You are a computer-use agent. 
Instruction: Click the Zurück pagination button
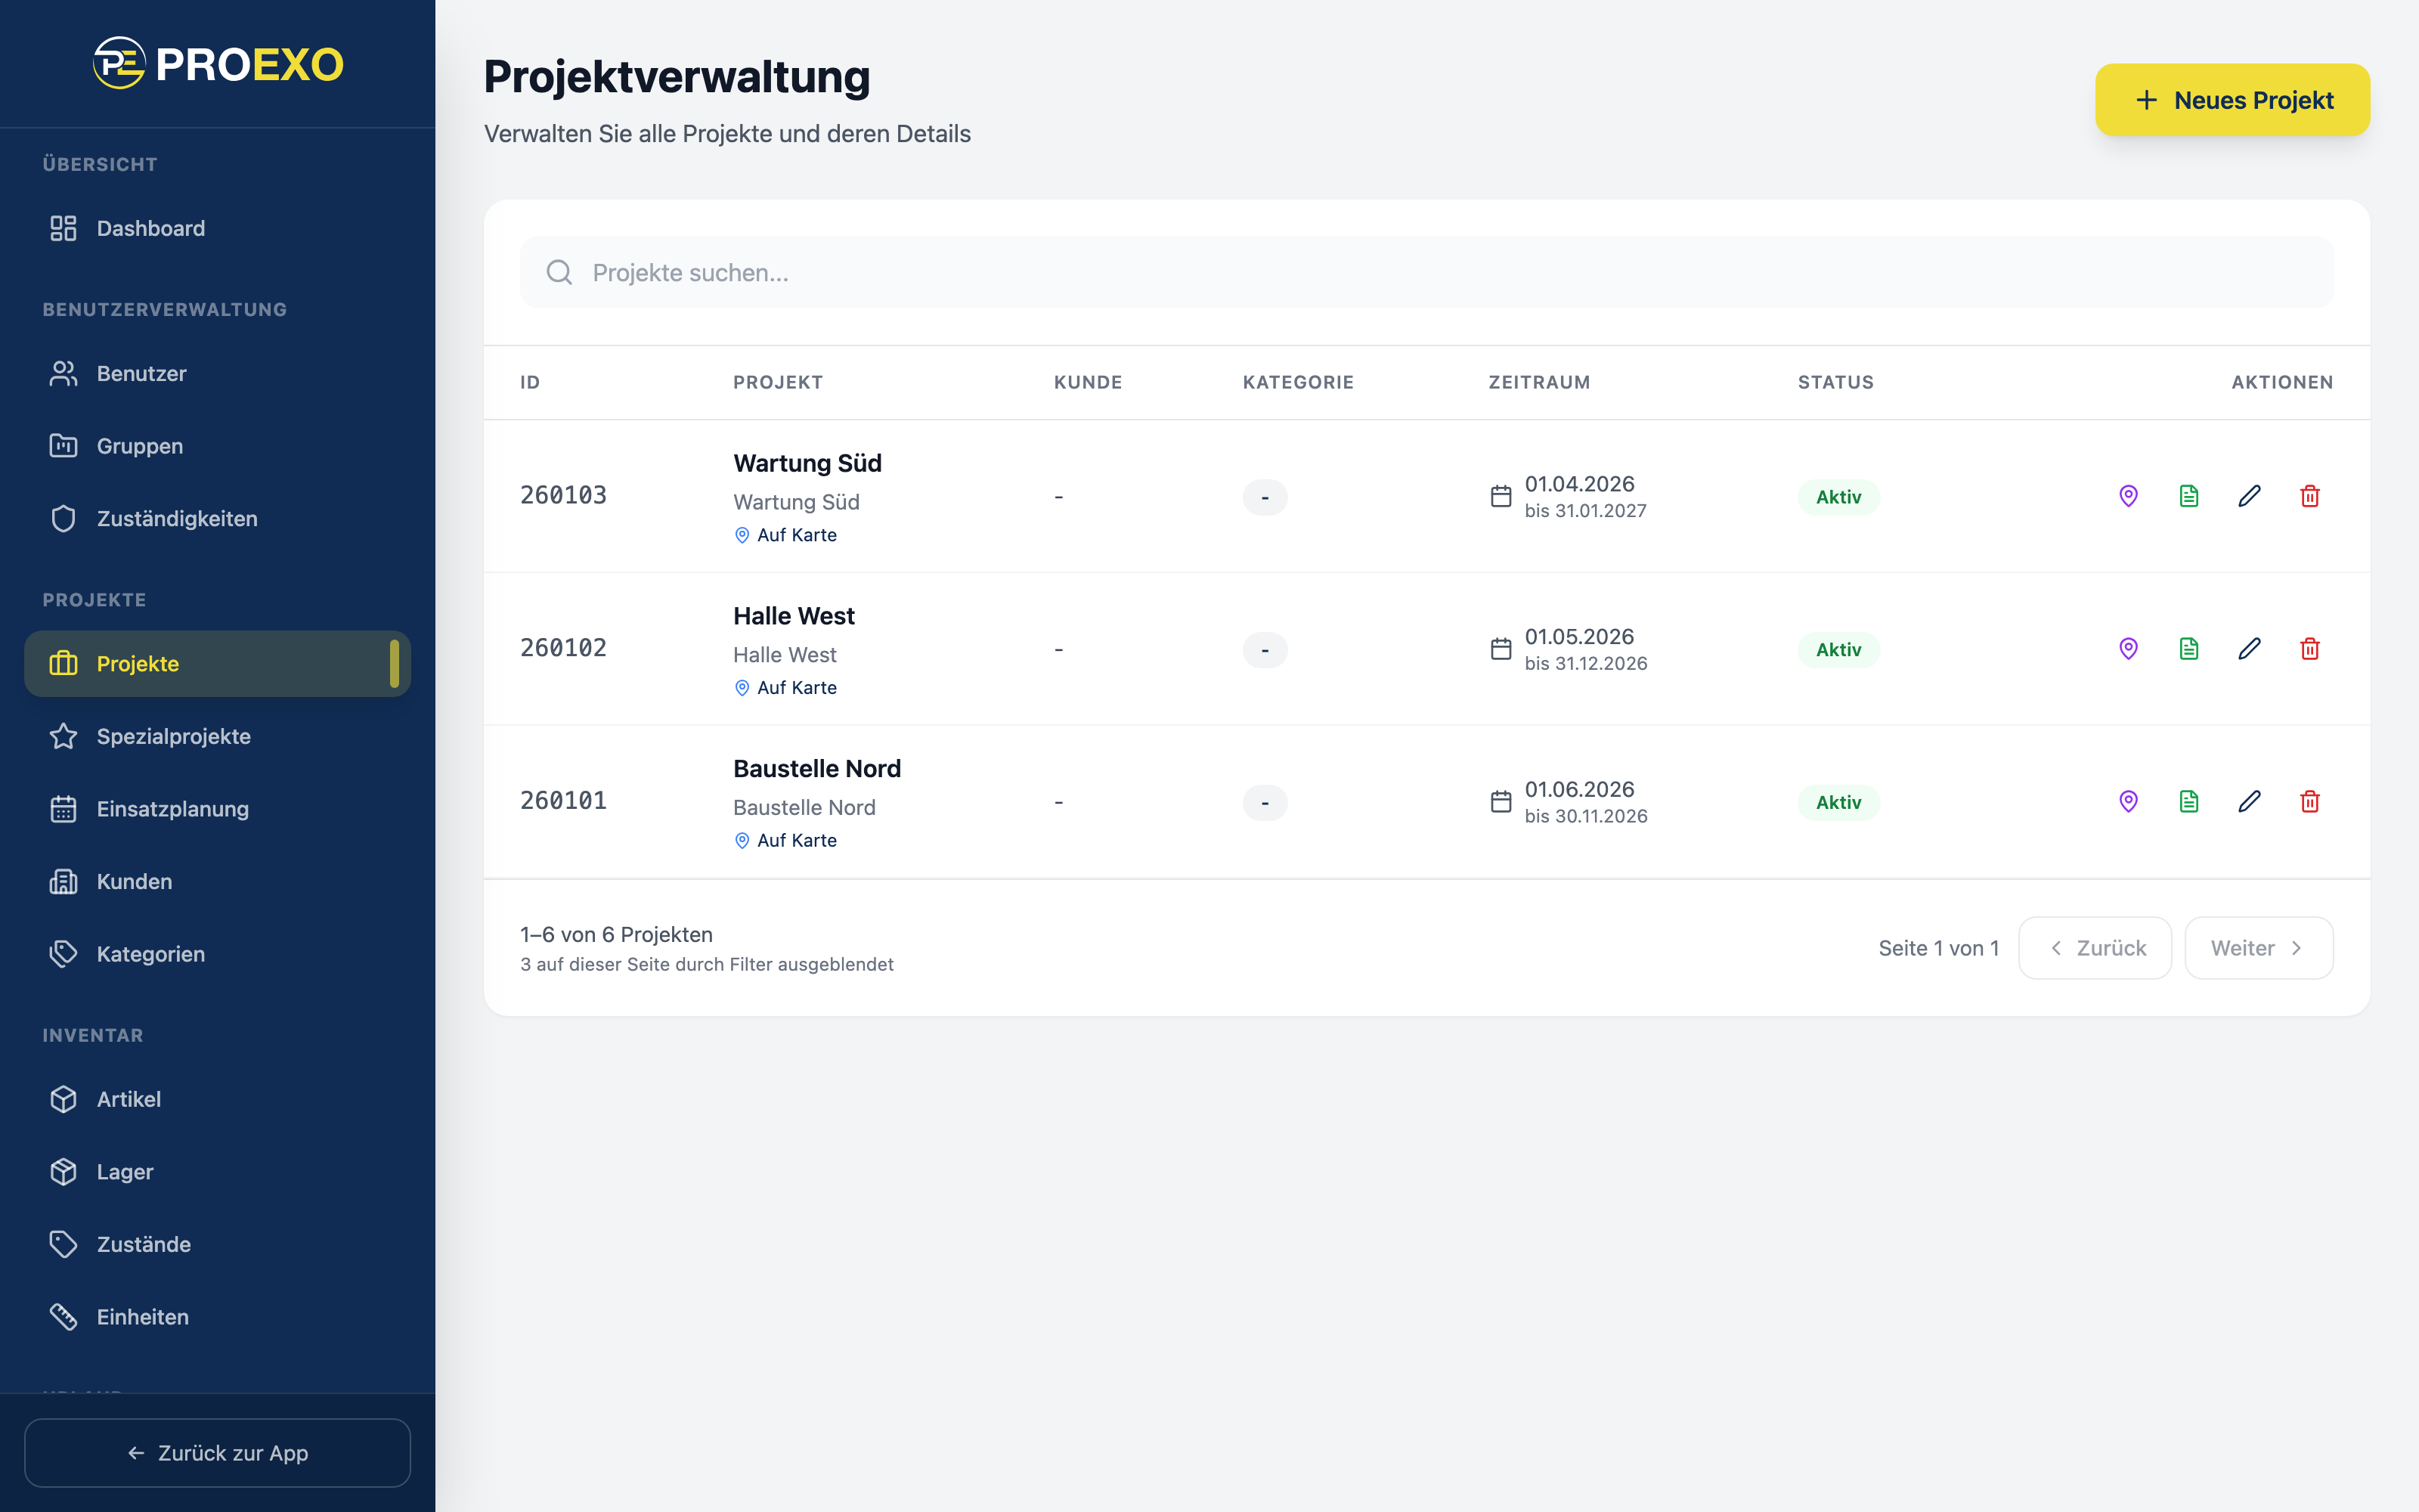[x=2095, y=948]
